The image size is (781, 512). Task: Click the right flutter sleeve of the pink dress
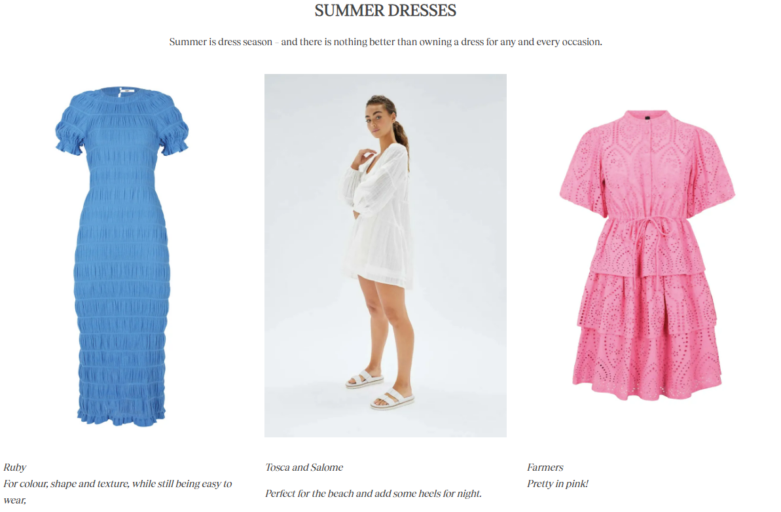[x=711, y=170]
